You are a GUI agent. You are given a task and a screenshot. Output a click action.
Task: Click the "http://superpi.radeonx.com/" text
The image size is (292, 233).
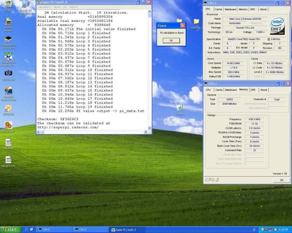[x=68, y=128]
